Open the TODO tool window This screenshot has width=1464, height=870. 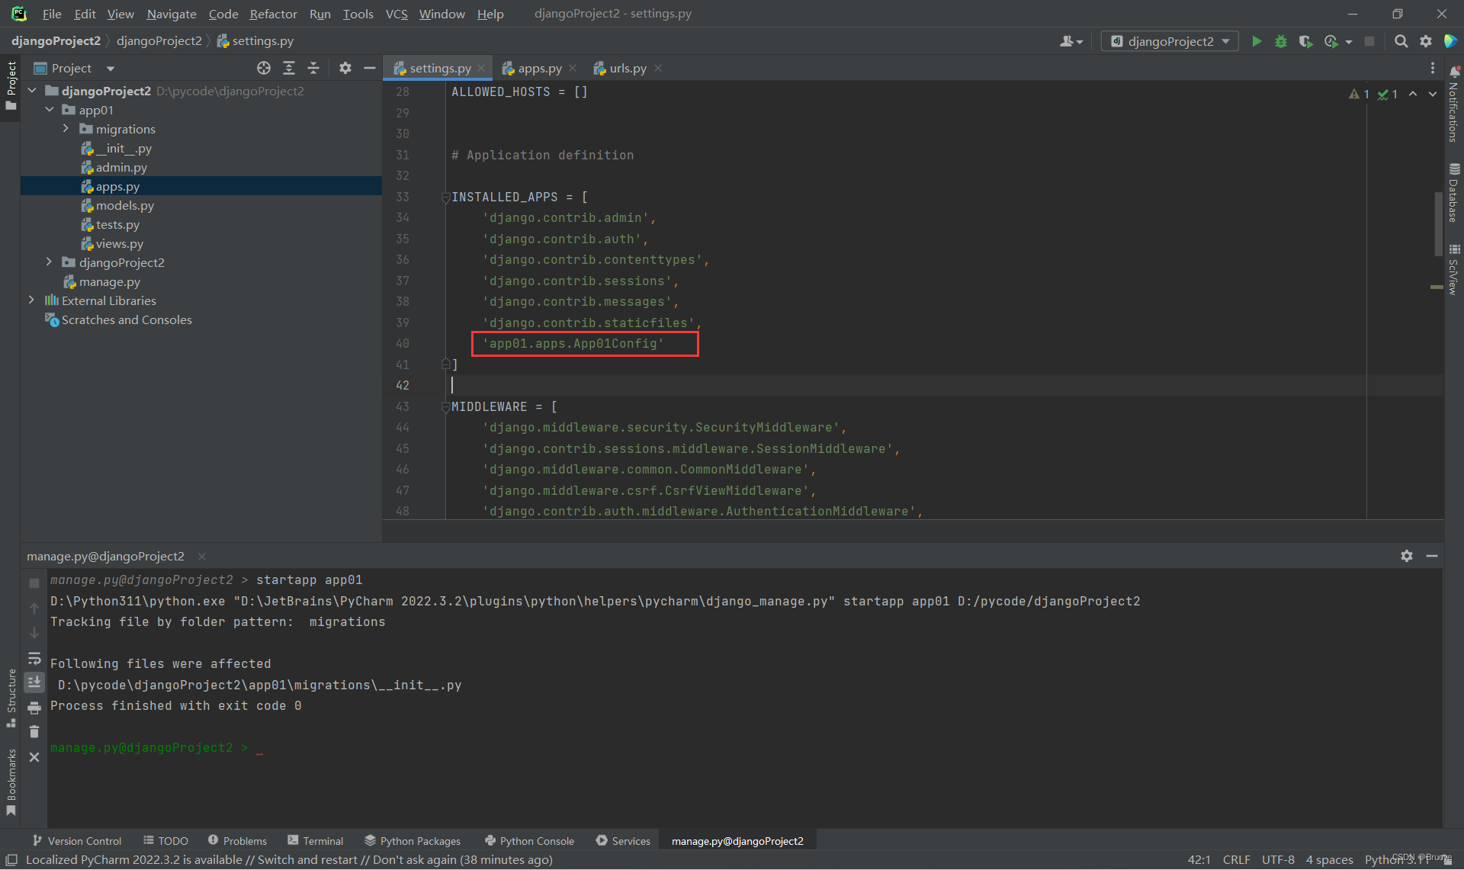[165, 840]
